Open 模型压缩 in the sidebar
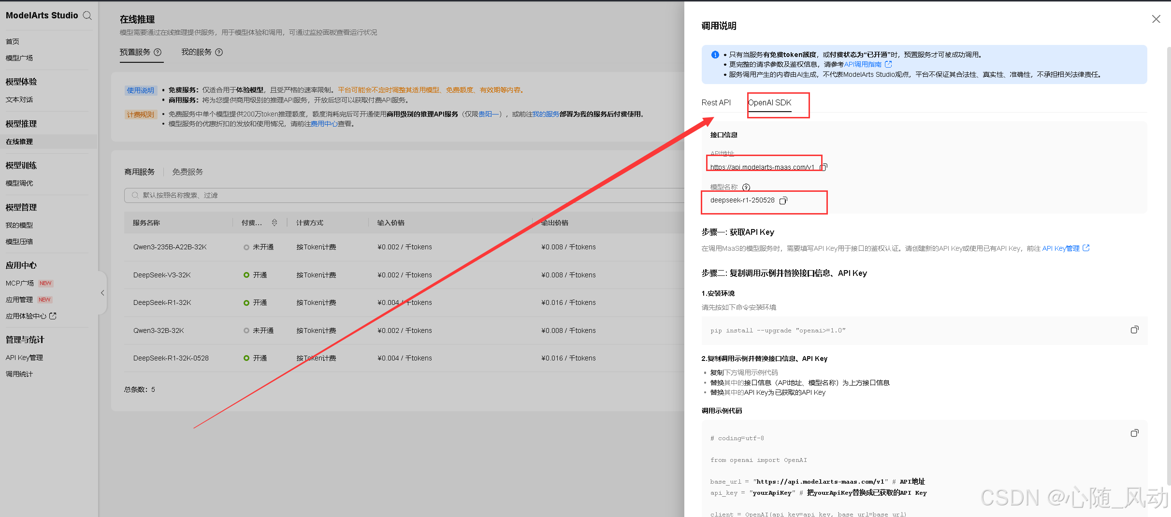The image size is (1171, 517). (x=19, y=242)
